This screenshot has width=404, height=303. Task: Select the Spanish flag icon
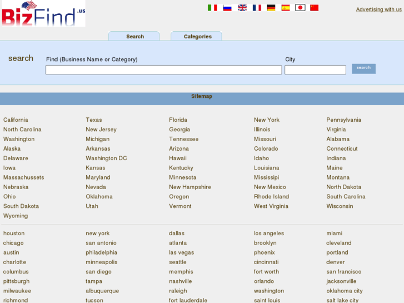pyautogui.click(x=286, y=8)
